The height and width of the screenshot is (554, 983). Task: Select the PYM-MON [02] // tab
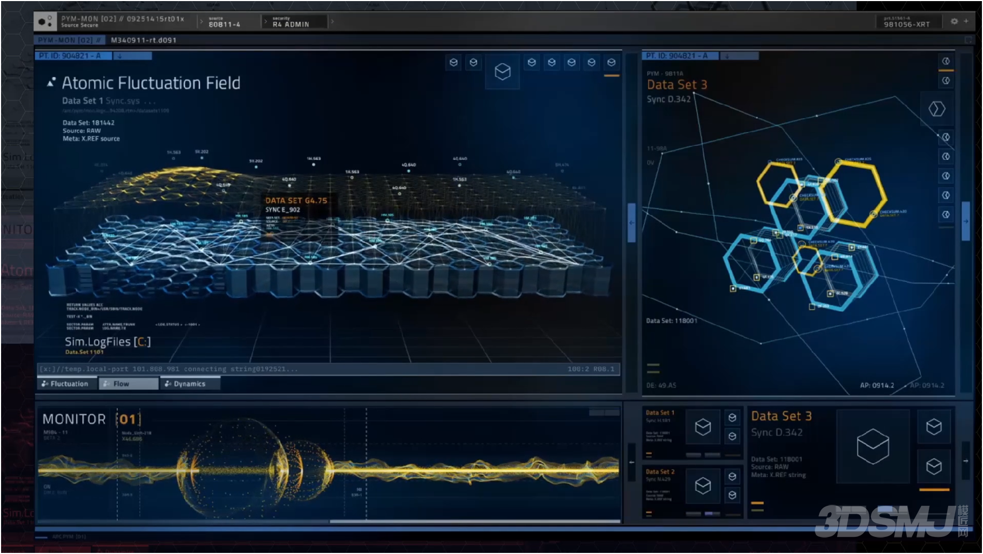pos(70,40)
